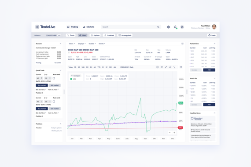The height and width of the screenshot is (167, 251).
Task: Click second Buy market button
Action: 42,109
